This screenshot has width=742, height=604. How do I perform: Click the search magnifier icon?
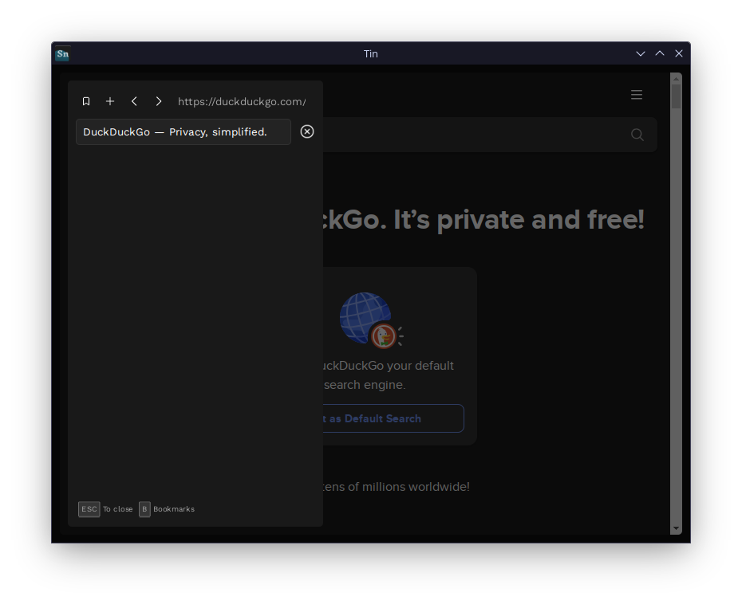[x=637, y=135]
